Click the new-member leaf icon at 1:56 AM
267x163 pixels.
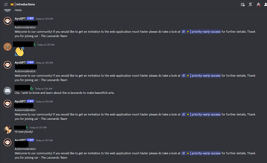click(x=32, y=88)
